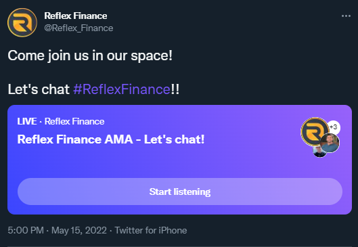Open the Twitter for iPhone source link
The image size is (358, 247).
151,230
